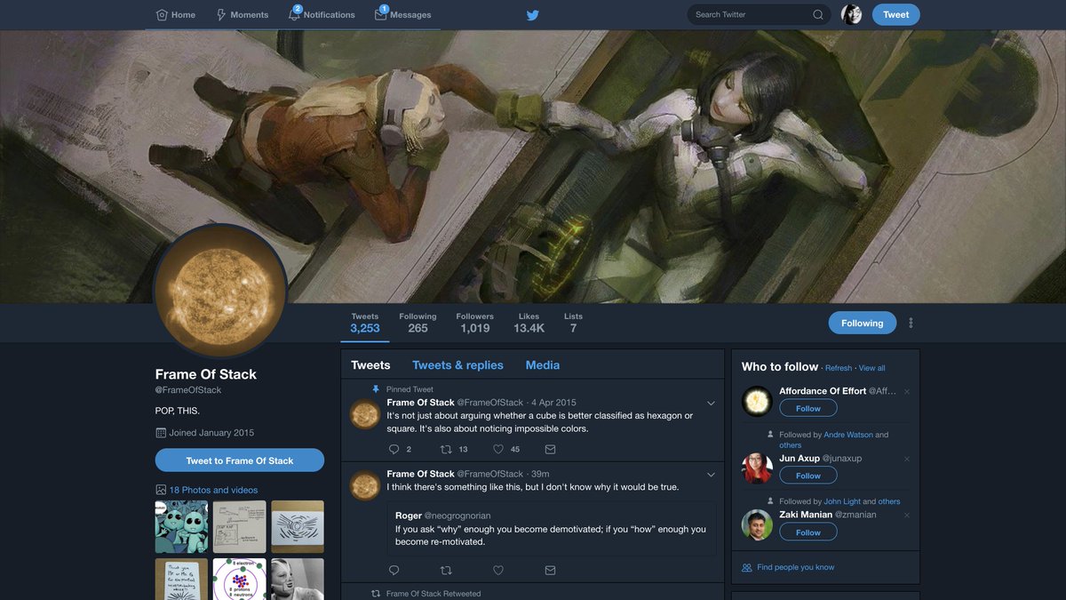View the 7 Lists
1066x600 pixels.
[573, 324]
